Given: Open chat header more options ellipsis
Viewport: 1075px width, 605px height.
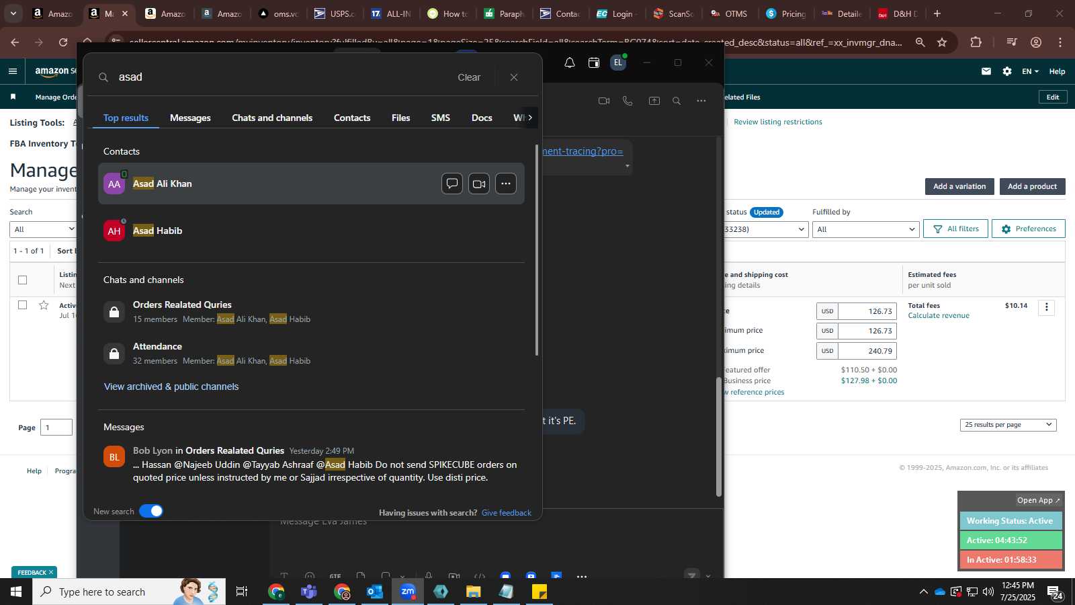Looking at the screenshot, I should tap(701, 101).
